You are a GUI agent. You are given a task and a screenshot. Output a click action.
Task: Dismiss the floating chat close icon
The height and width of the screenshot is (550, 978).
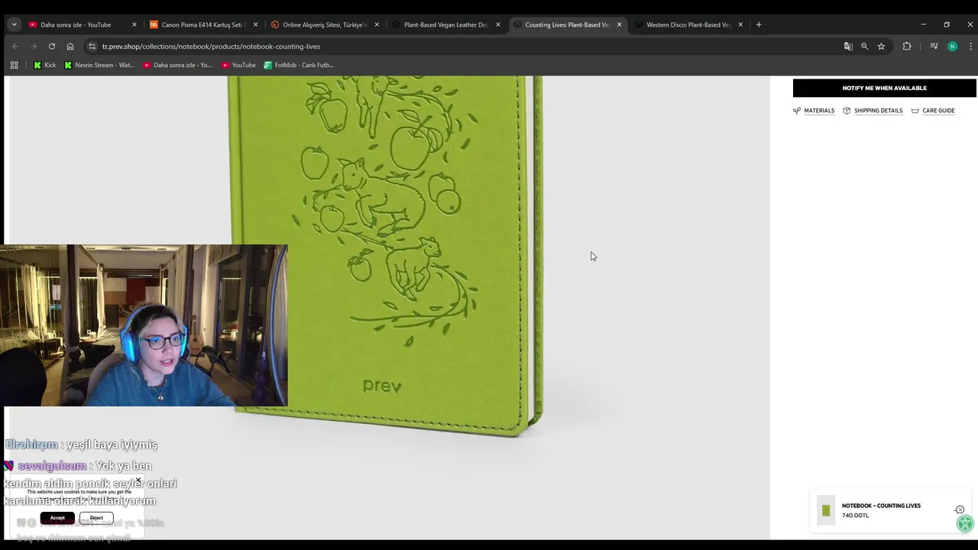click(960, 510)
